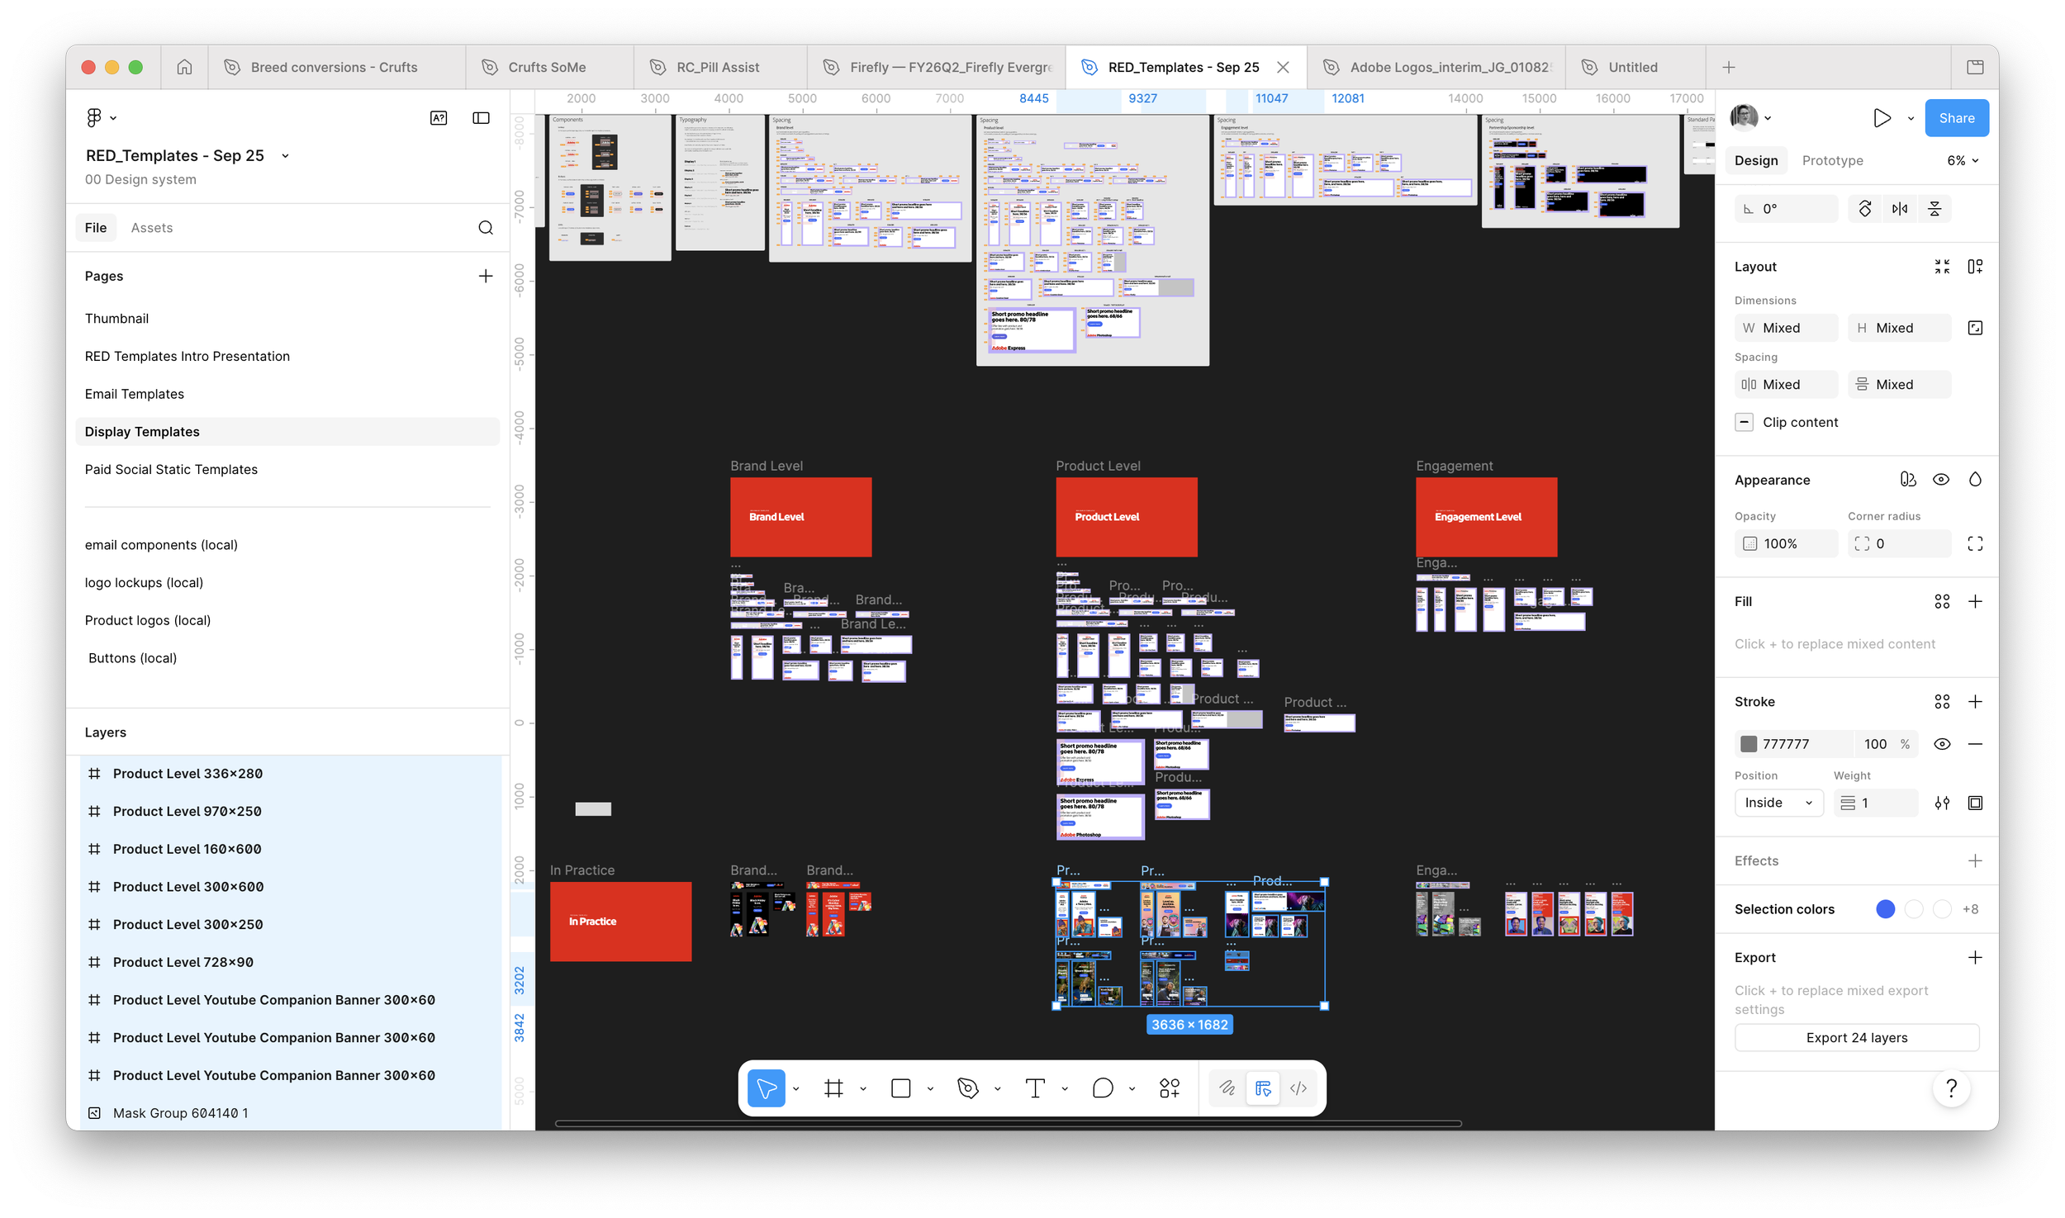Click Export 24 layers button
2065x1218 pixels.
(1856, 1037)
